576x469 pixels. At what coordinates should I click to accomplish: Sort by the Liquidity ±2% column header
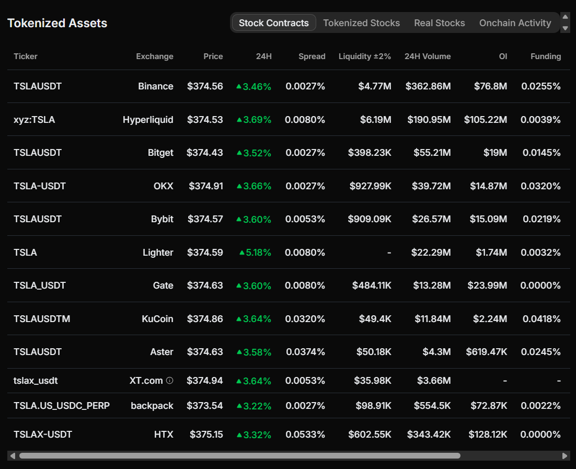(365, 56)
